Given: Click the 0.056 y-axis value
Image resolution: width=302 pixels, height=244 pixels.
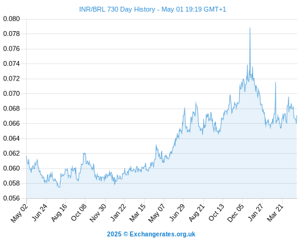Looking at the screenshot, I should 12,198.
